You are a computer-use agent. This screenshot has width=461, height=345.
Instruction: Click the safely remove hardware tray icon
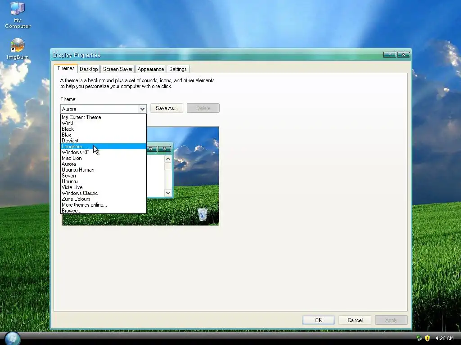pos(419,338)
